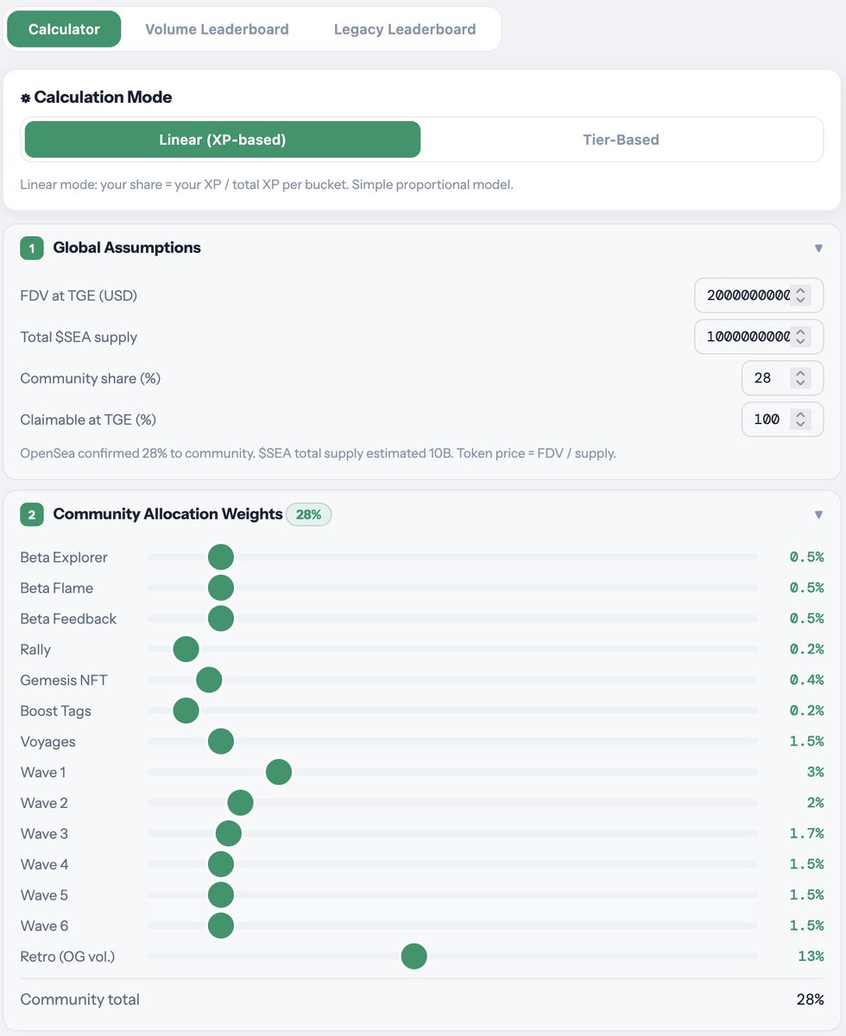
Task: Switch to Volume Leaderboard tab
Action: click(x=217, y=29)
